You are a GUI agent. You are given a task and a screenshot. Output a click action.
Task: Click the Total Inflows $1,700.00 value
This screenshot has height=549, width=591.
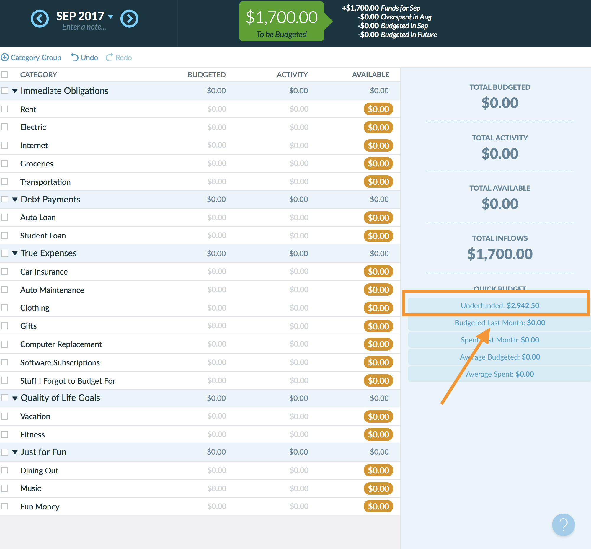[x=499, y=254]
